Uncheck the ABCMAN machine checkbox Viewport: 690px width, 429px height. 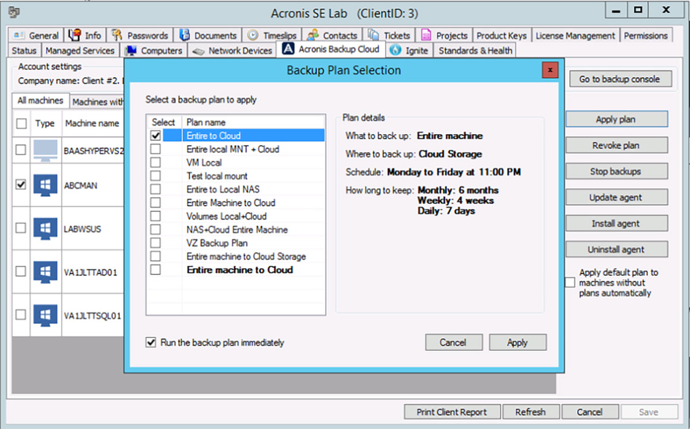pos(21,184)
